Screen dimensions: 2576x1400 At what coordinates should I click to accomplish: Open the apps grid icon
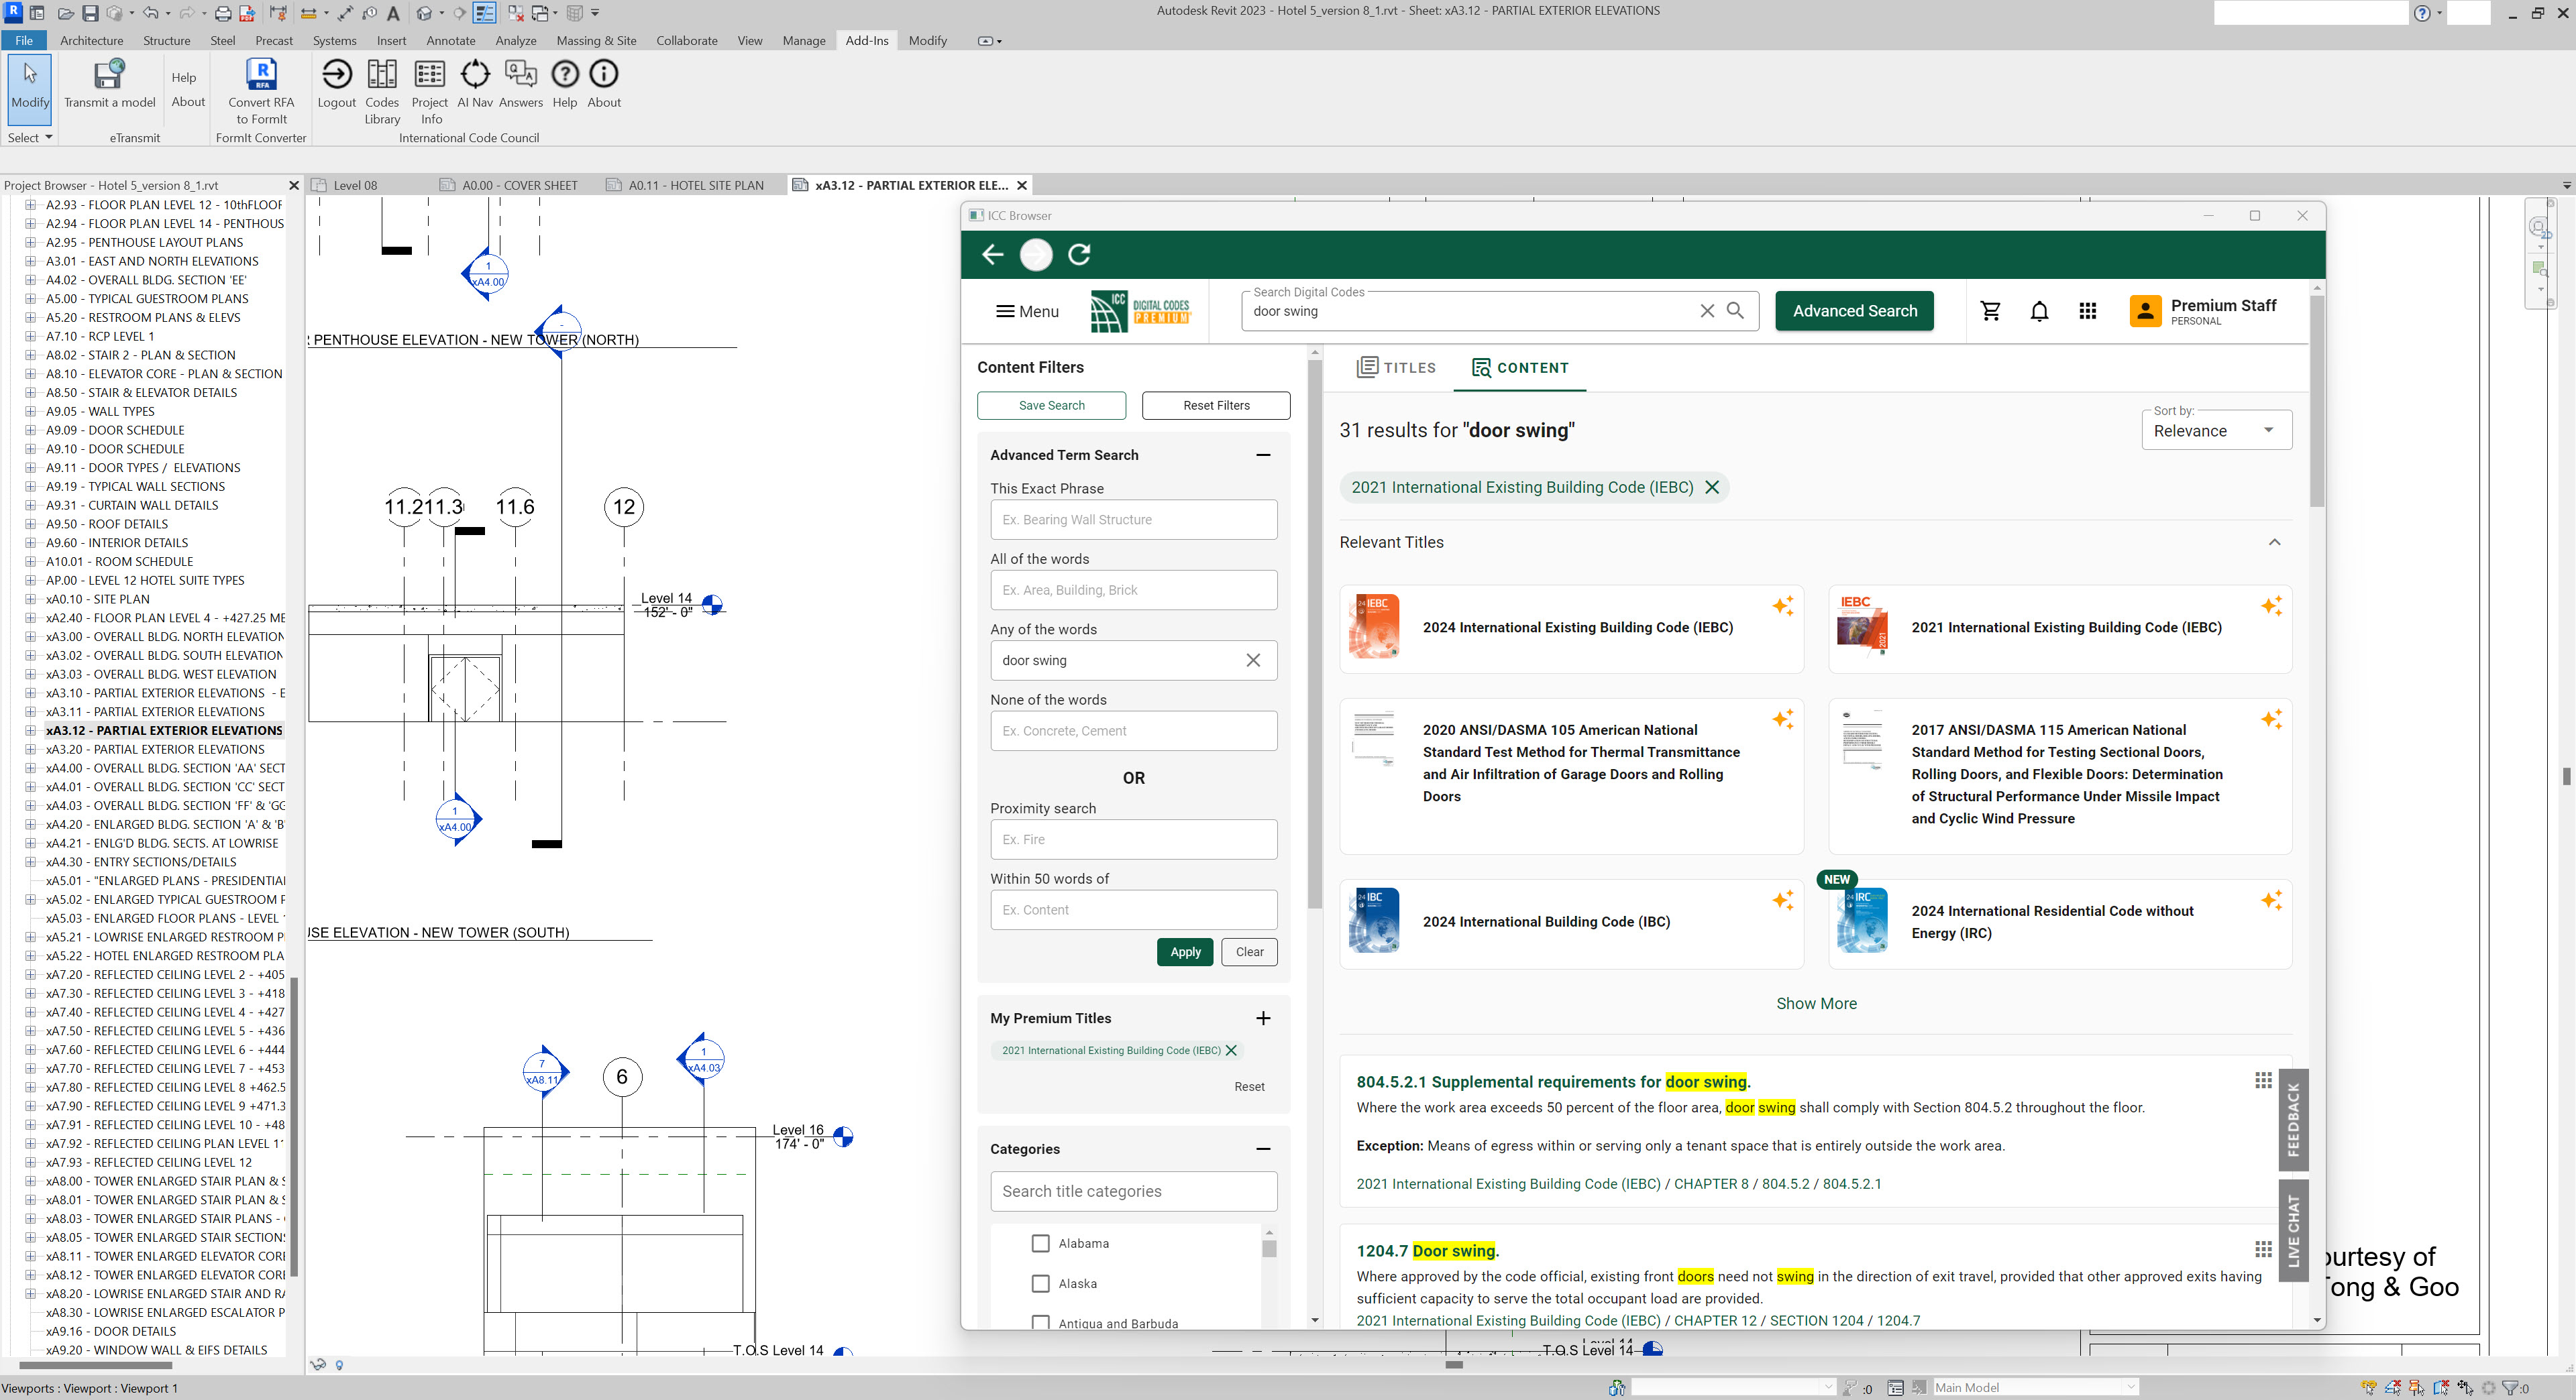(x=2087, y=311)
